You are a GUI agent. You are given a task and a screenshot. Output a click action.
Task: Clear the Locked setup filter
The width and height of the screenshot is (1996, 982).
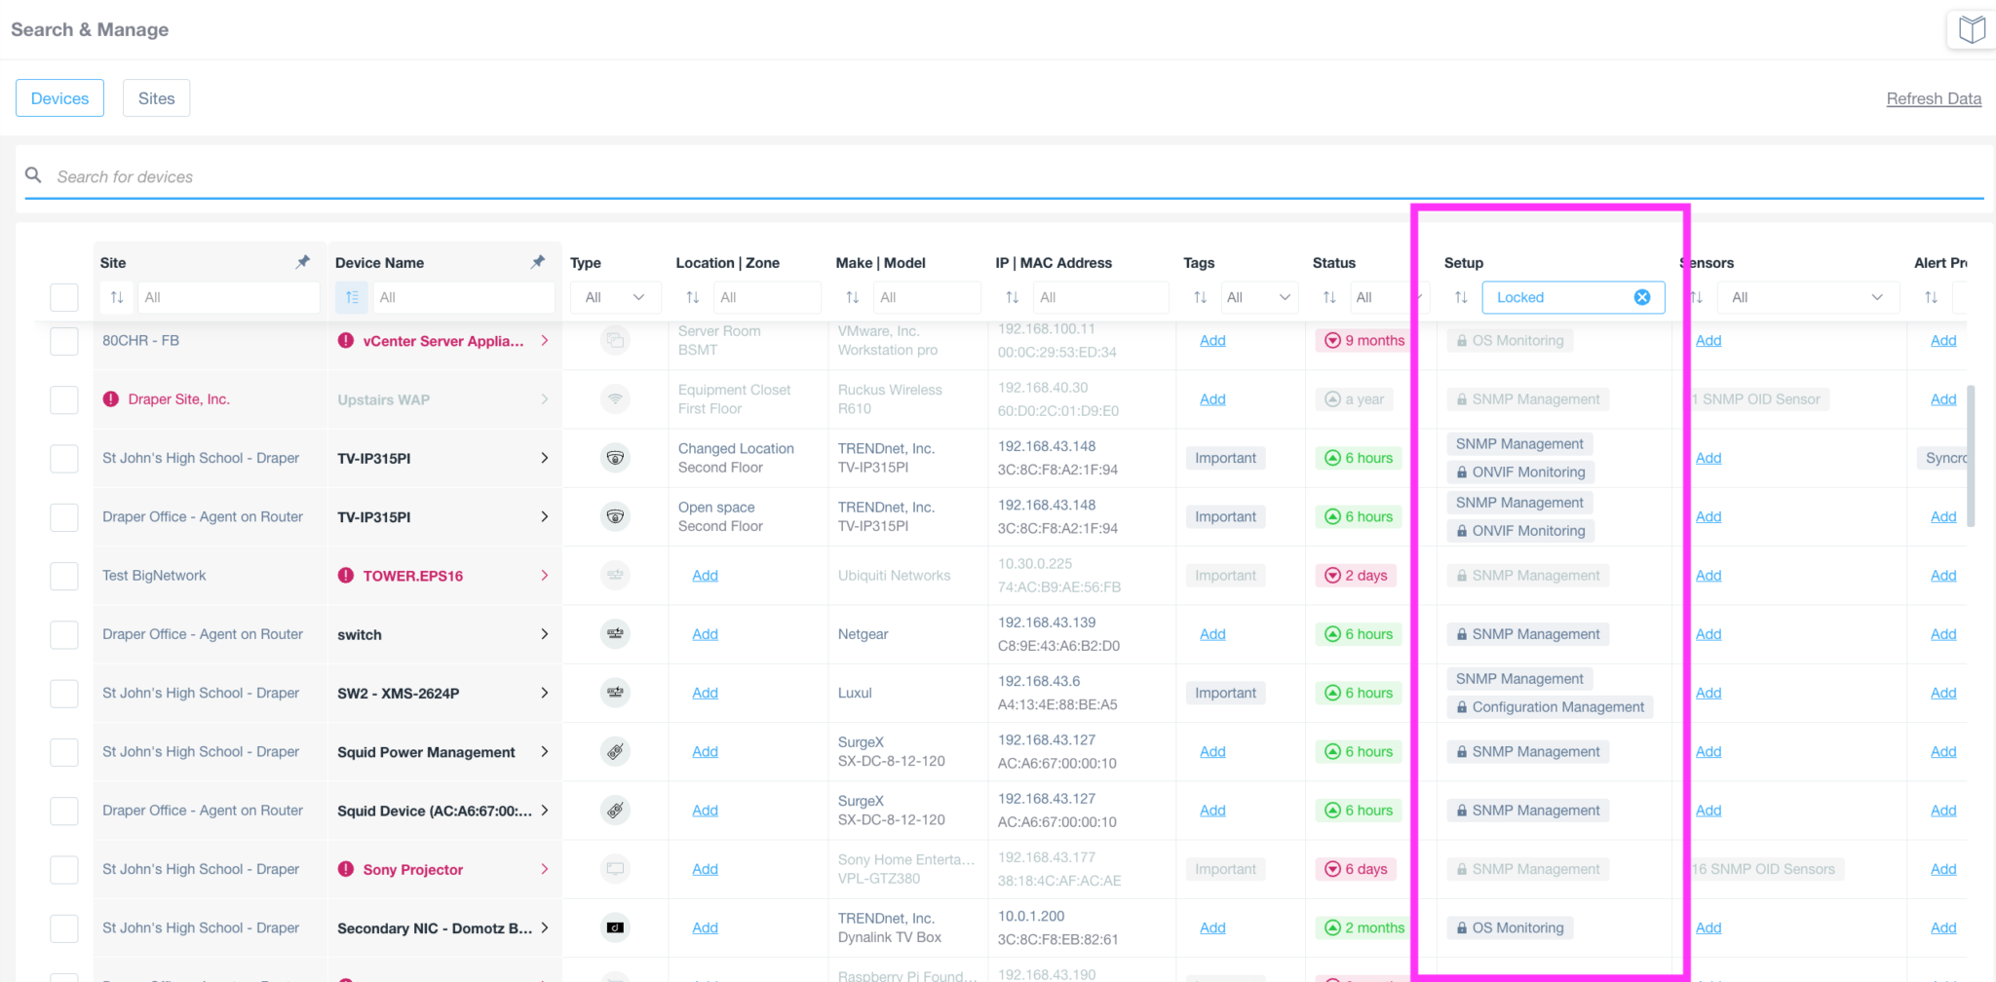(1642, 297)
